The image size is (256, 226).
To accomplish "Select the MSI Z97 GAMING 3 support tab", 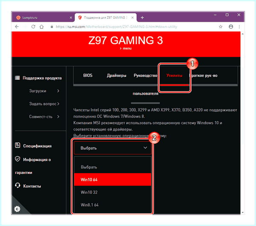I will (x=106, y=17).
